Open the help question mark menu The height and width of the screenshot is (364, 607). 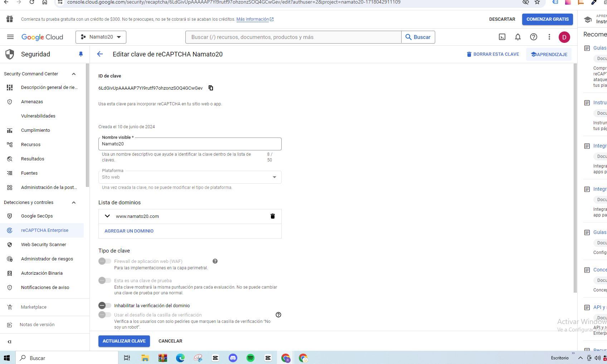[534, 37]
